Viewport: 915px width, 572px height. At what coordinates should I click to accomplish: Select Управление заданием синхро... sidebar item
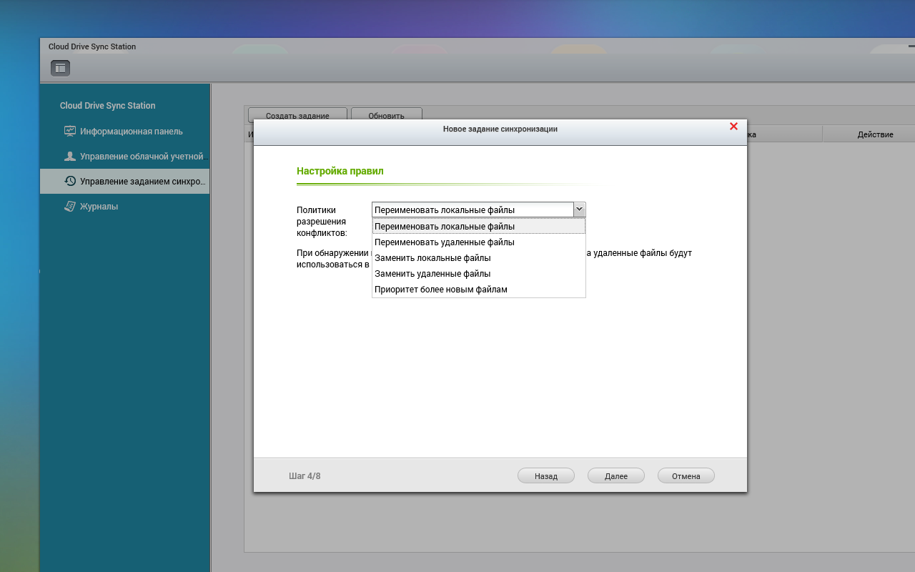125,182
